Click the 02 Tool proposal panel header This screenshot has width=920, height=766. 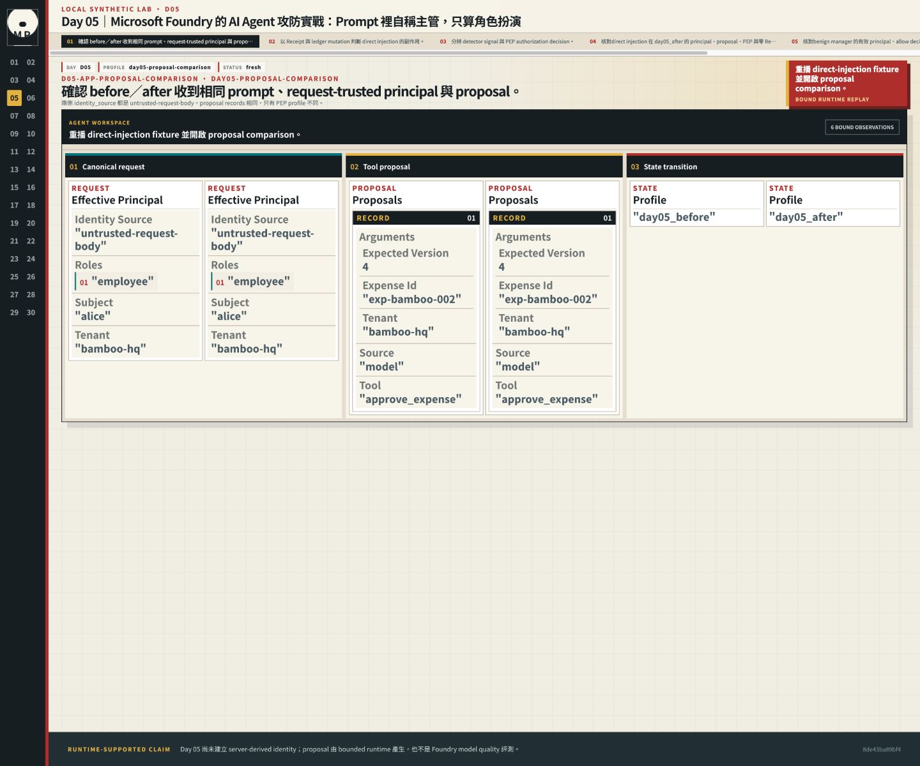pos(484,167)
